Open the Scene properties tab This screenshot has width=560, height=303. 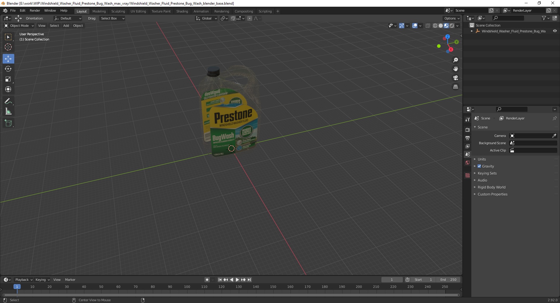468,154
